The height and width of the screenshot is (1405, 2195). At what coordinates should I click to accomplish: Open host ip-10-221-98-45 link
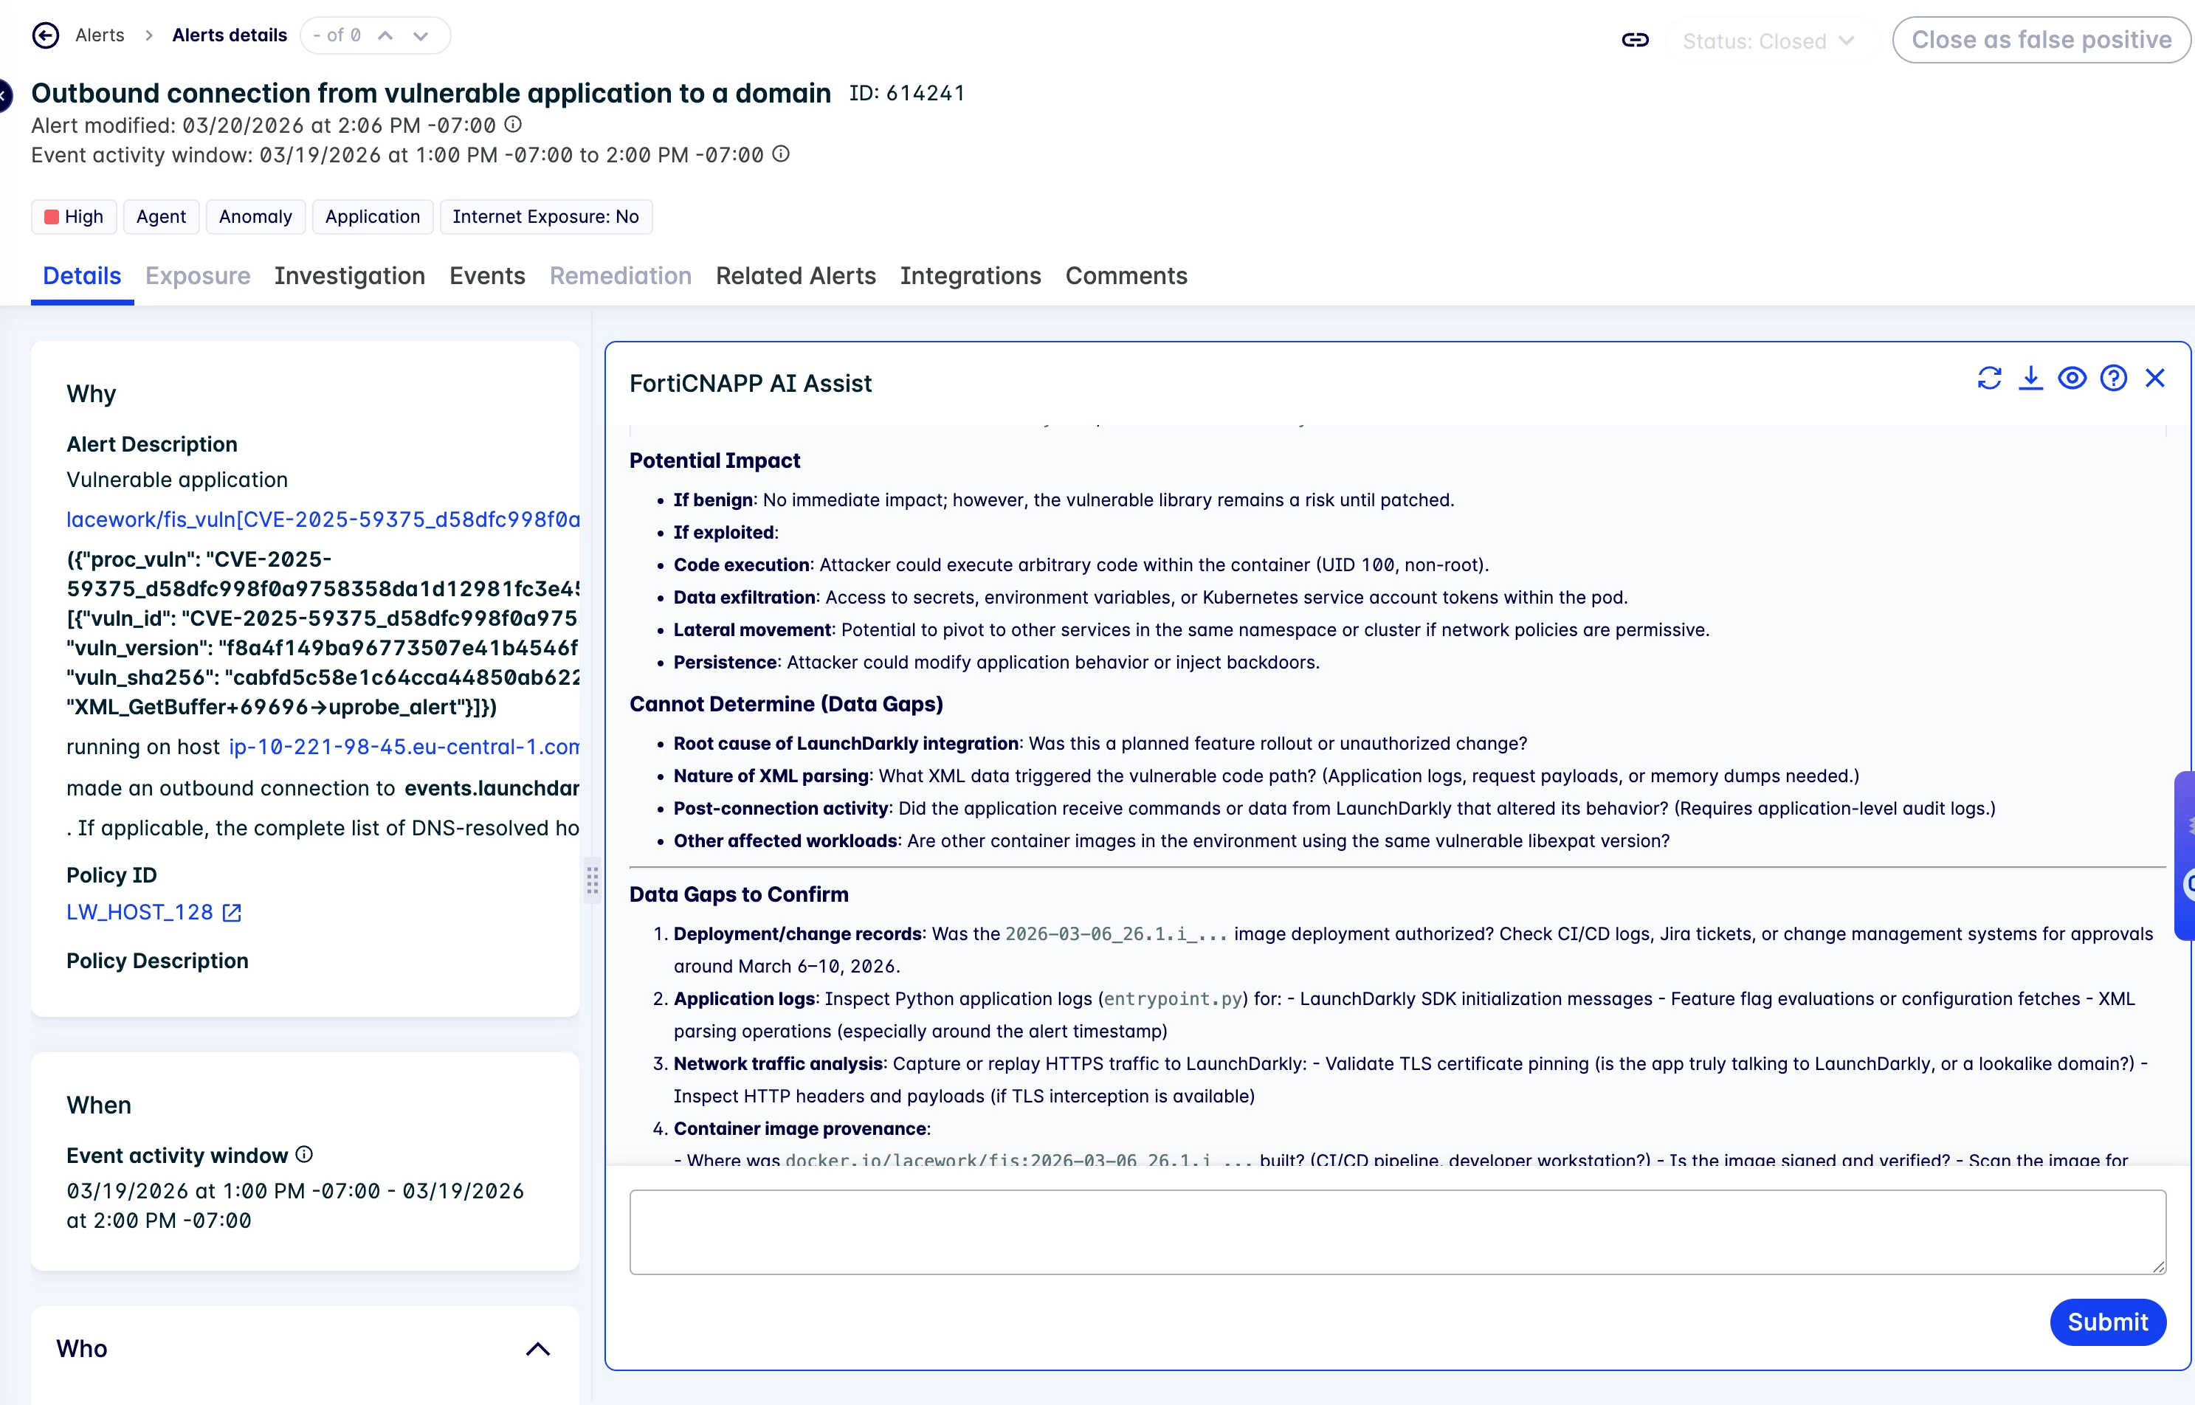pos(404,746)
